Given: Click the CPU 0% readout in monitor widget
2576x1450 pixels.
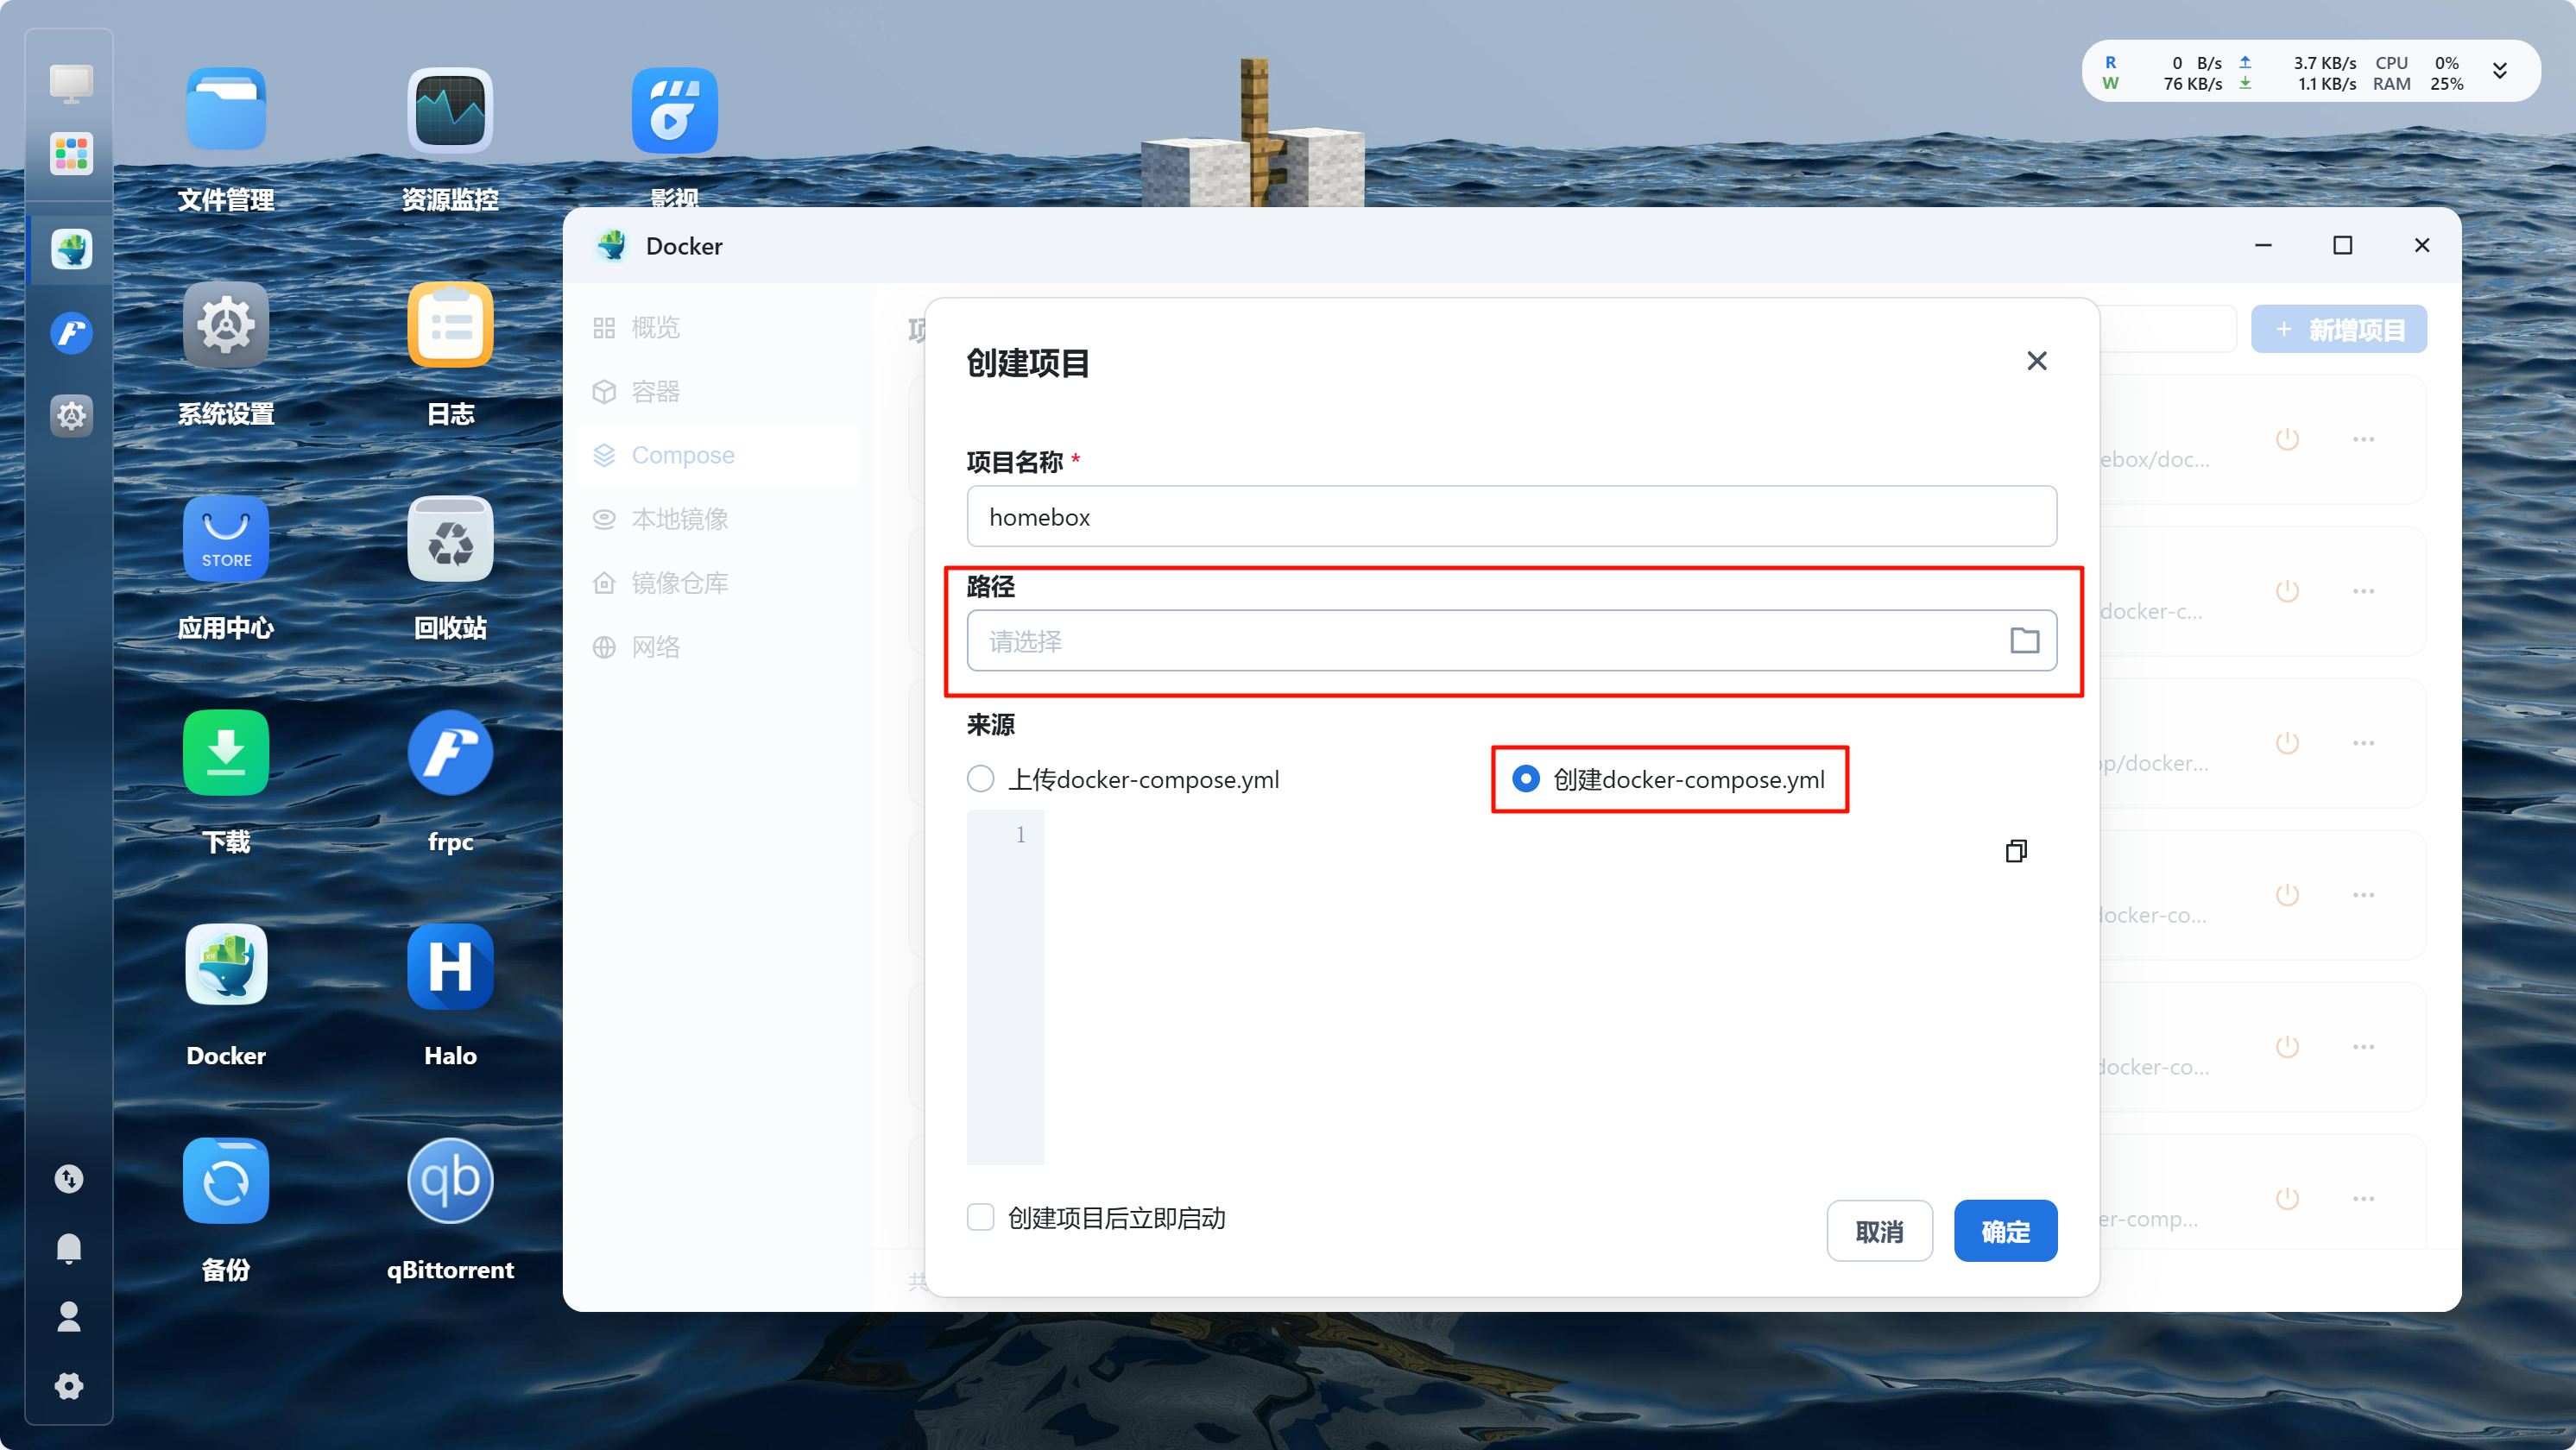Looking at the screenshot, I should point(2416,62).
